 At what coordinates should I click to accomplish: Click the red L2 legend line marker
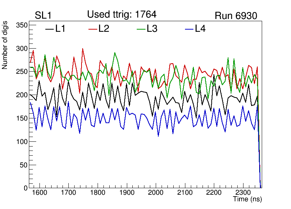[x=93, y=29]
